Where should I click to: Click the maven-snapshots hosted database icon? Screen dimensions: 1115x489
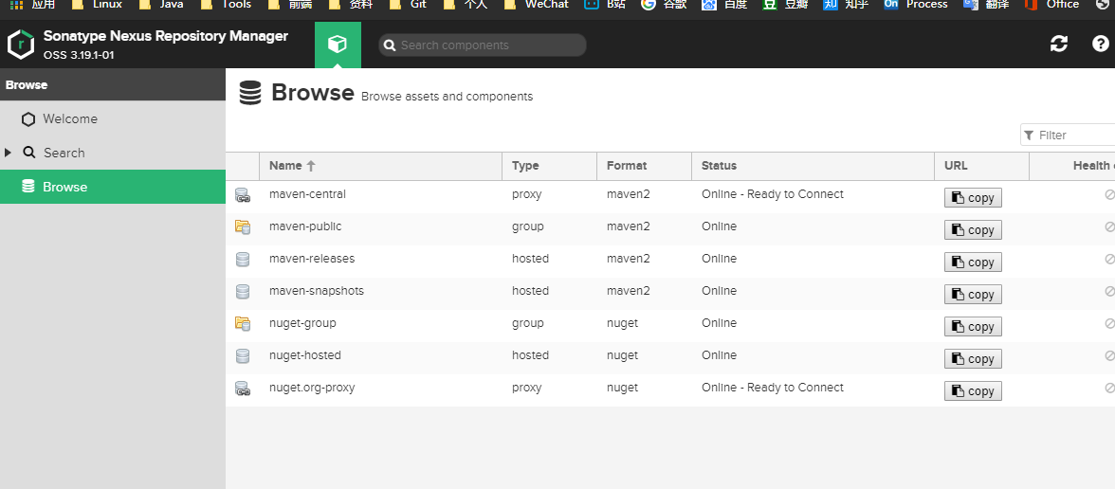[243, 292]
